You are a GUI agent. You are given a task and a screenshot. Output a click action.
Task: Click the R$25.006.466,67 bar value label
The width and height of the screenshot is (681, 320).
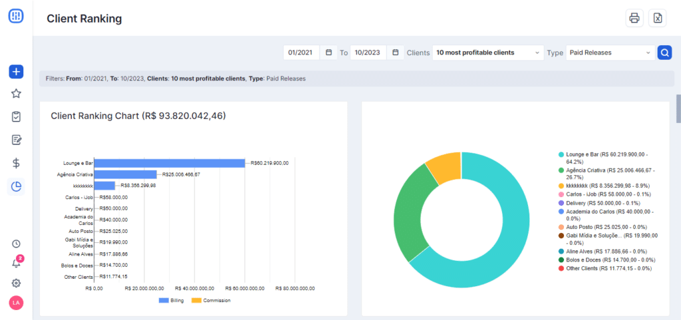coord(181,175)
